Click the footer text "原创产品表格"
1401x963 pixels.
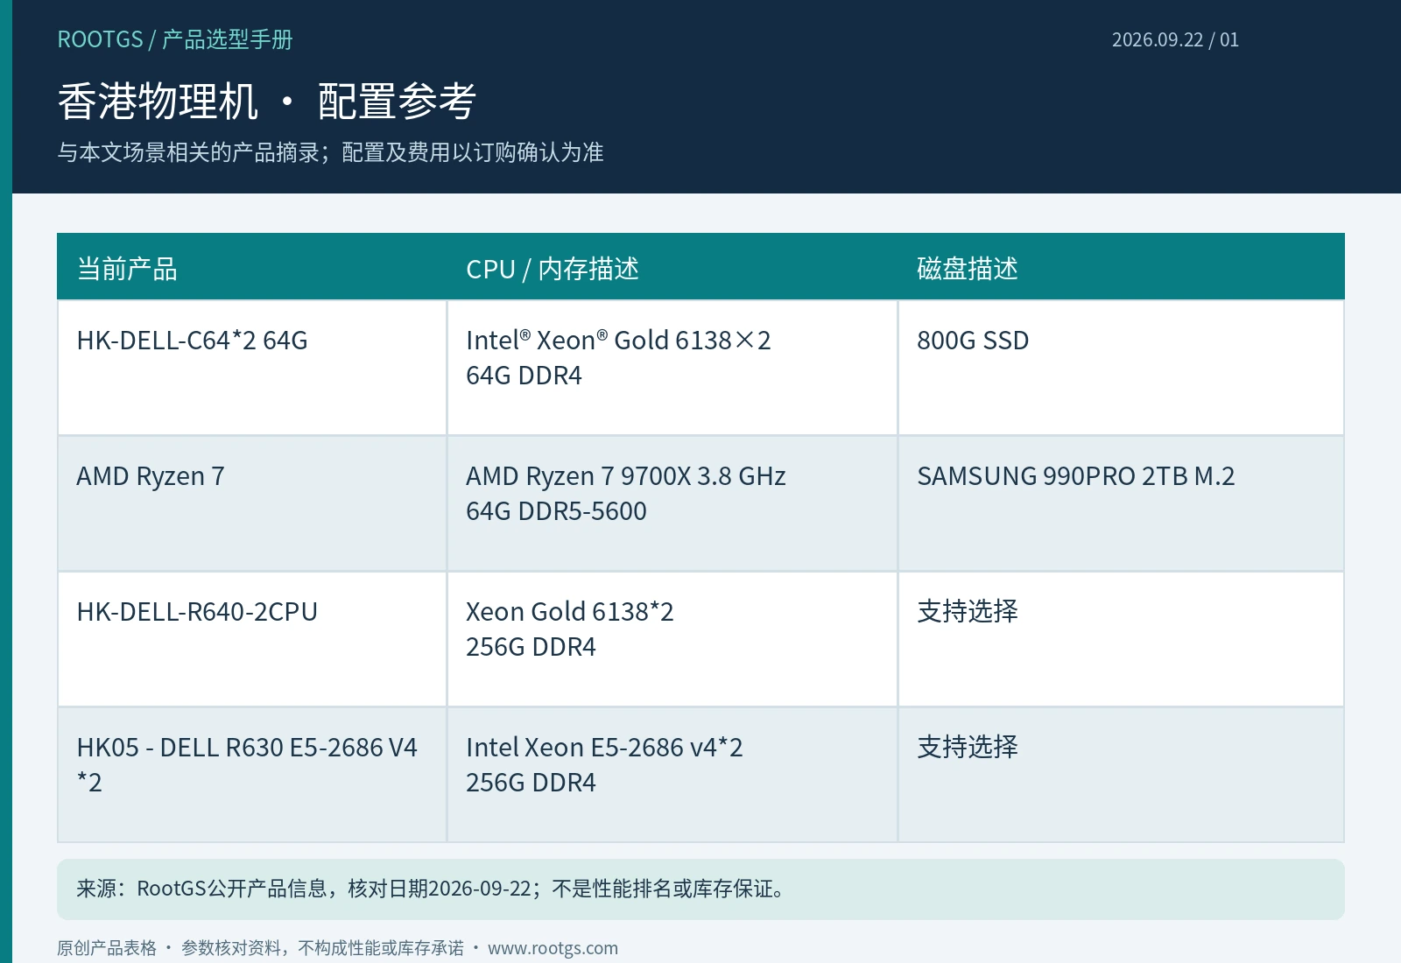click(107, 948)
